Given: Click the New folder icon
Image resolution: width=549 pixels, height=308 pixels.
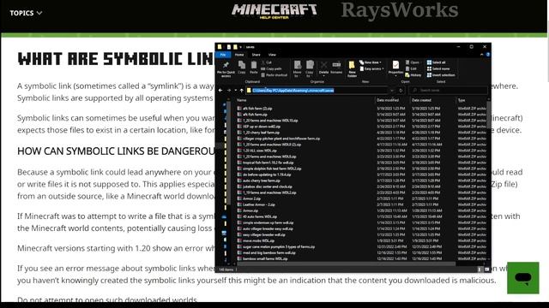Looking at the screenshot, I should coord(352,68).
